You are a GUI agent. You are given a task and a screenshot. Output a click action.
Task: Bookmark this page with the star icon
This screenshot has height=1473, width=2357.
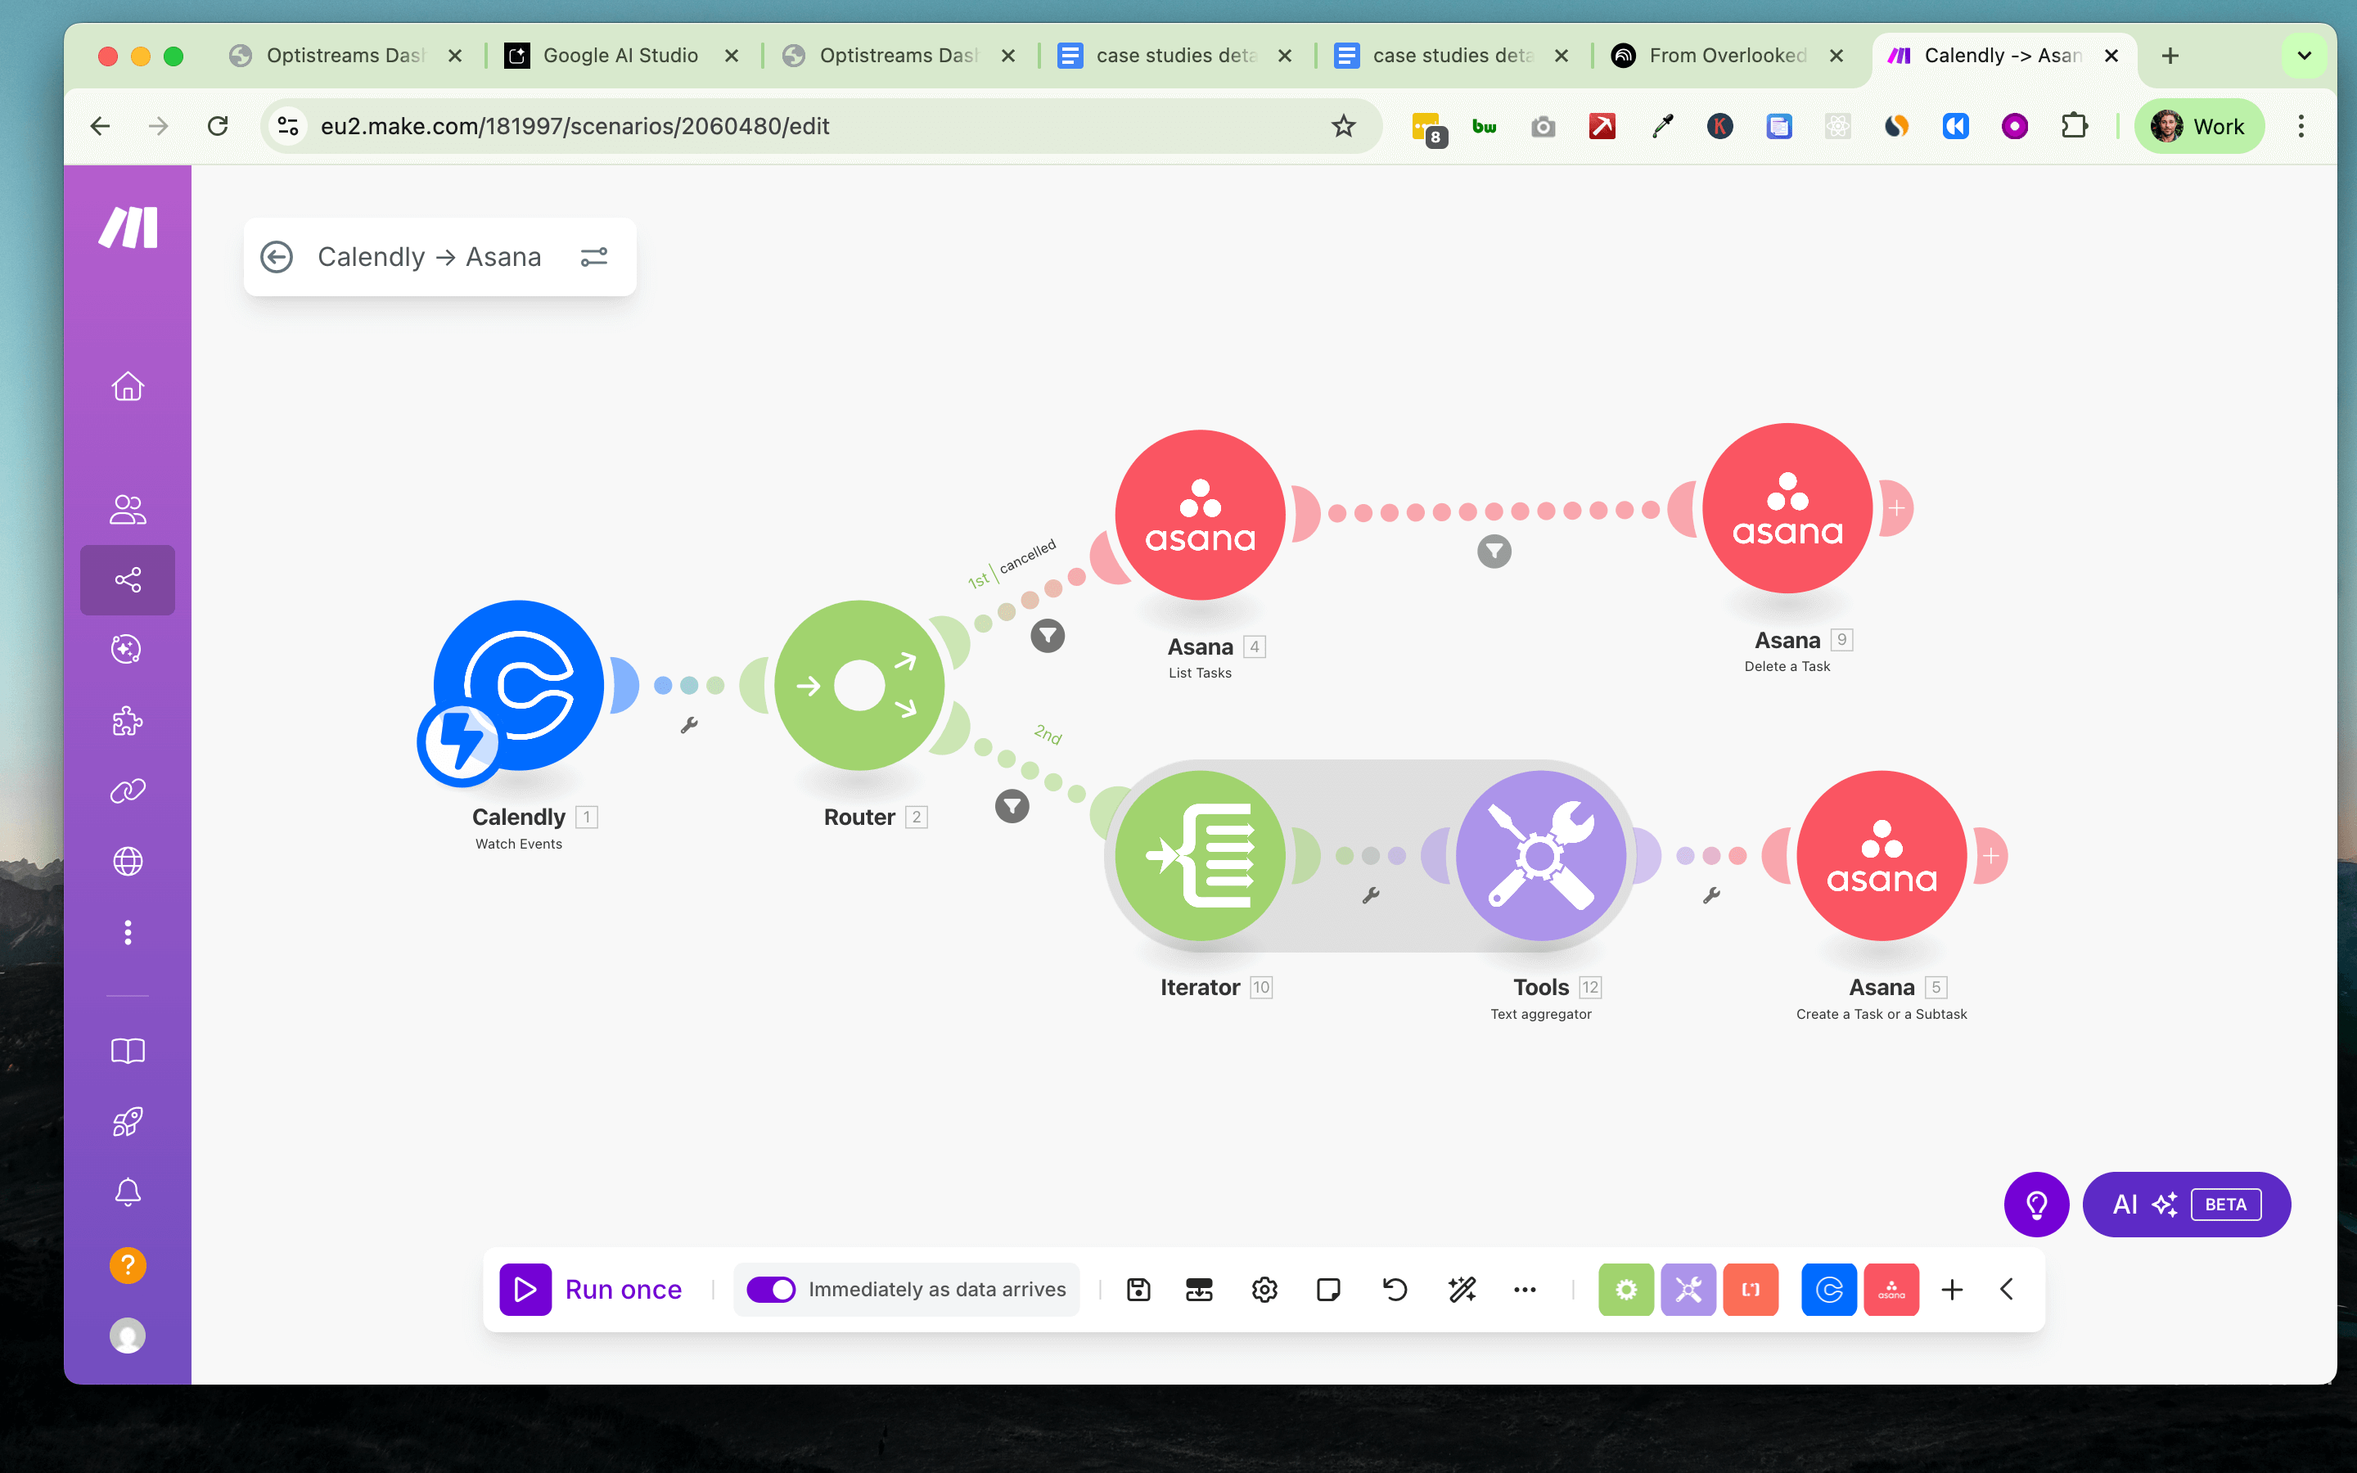point(1343,126)
